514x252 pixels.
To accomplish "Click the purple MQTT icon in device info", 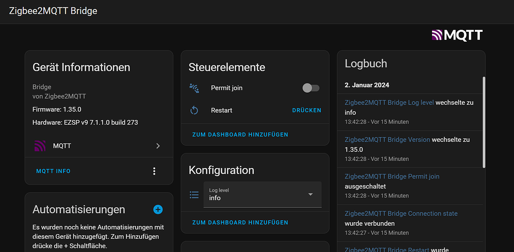I will click(40, 146).
